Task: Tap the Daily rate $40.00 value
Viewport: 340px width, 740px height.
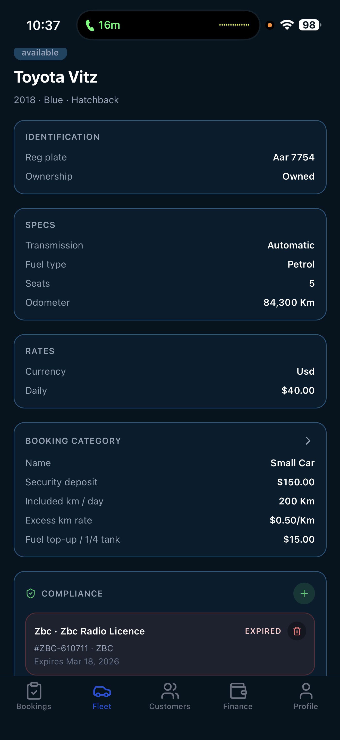Action: 298,390
